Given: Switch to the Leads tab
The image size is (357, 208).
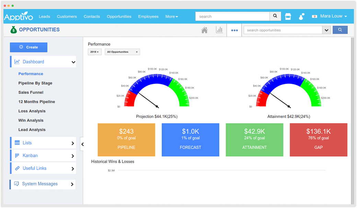Looking at the screenshot, I should point(44,16).
